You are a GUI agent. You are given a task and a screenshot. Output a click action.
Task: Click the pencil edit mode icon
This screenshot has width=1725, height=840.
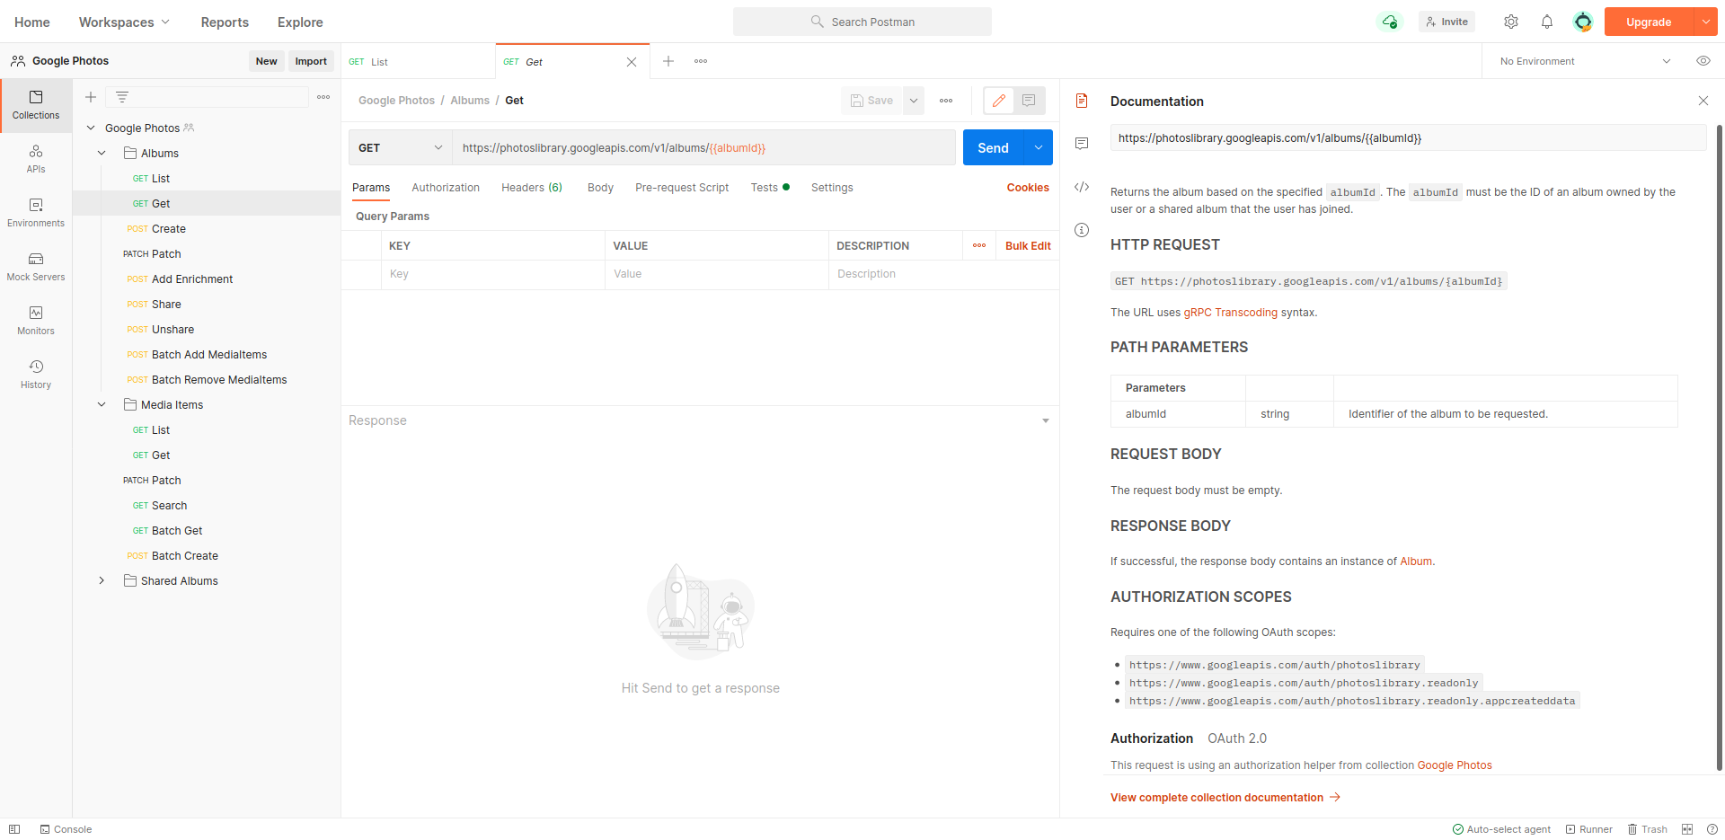pyautogui.click(x=999, y=101)
